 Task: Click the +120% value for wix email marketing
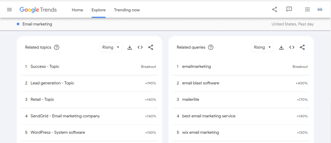pos(302,133)
